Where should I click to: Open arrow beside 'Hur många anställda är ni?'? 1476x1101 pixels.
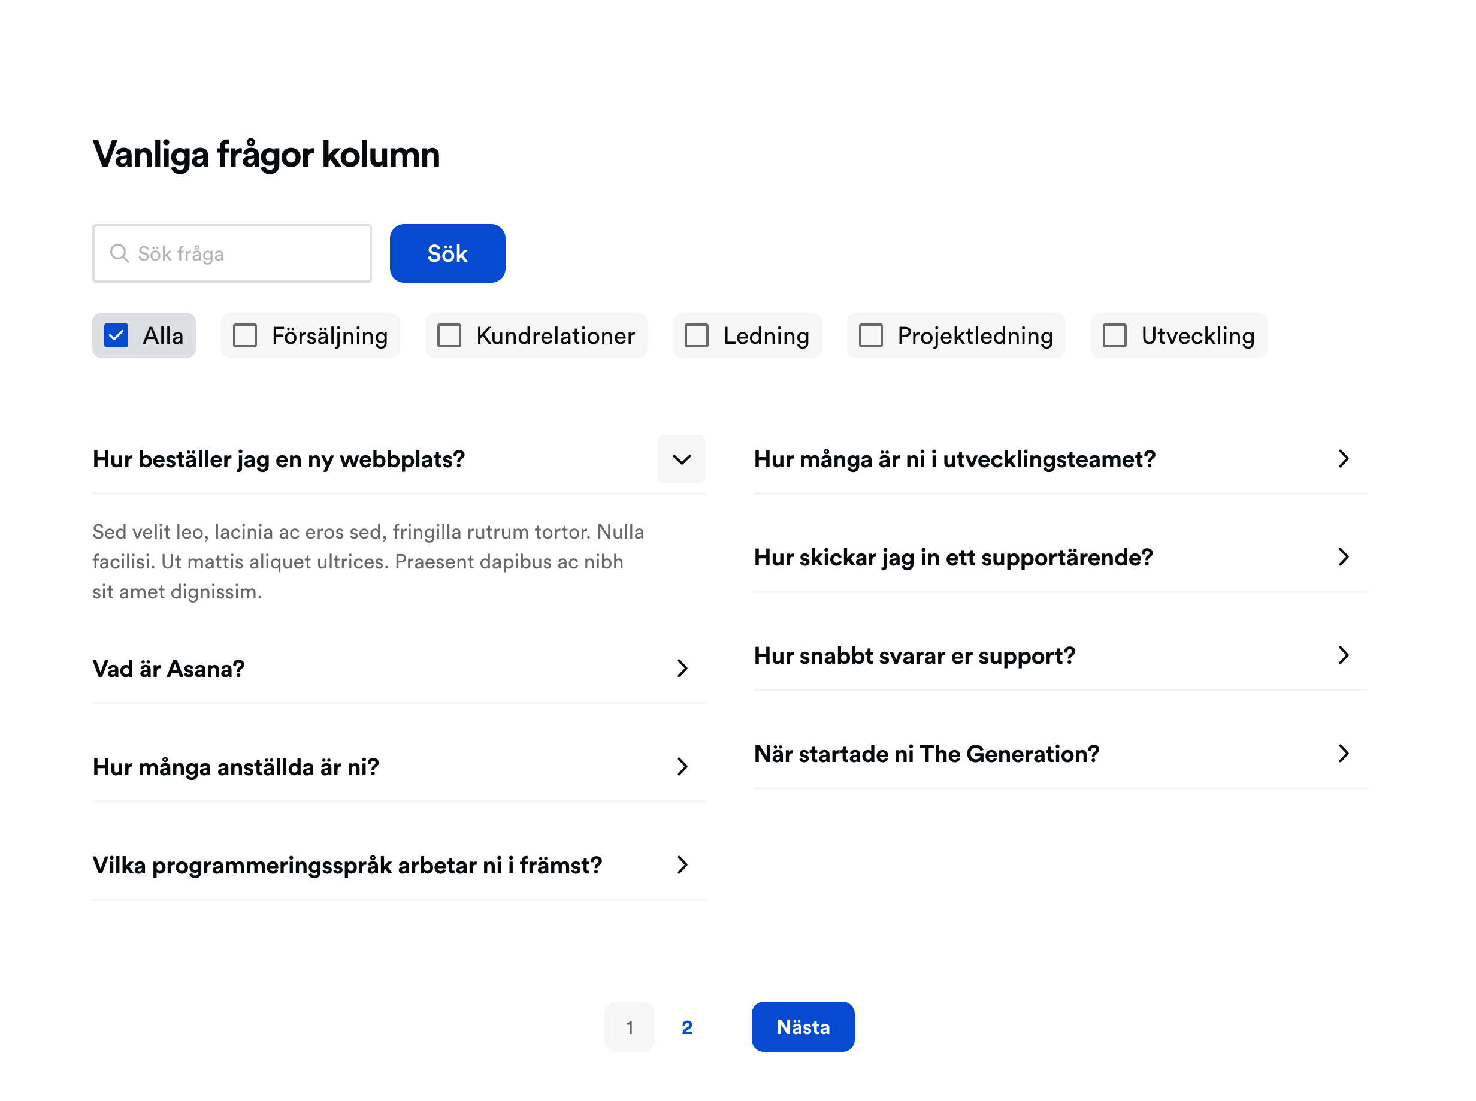click(682, 766)
